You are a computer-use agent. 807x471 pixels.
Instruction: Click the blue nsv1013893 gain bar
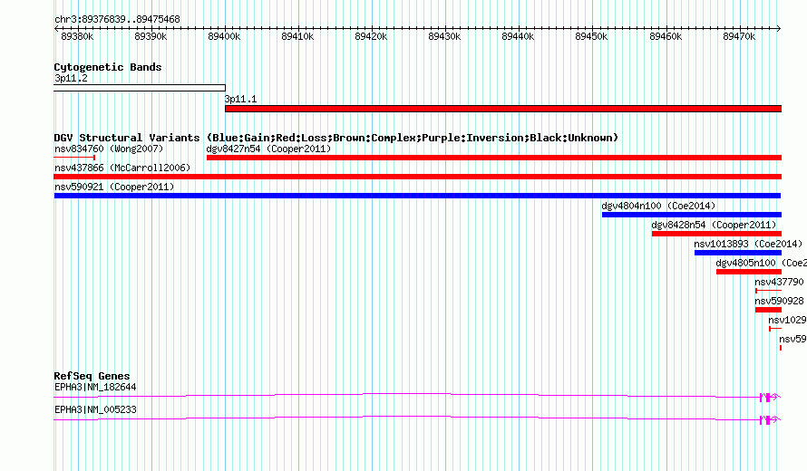coord(738,253)
